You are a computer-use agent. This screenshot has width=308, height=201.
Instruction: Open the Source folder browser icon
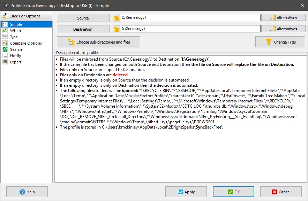117,17
